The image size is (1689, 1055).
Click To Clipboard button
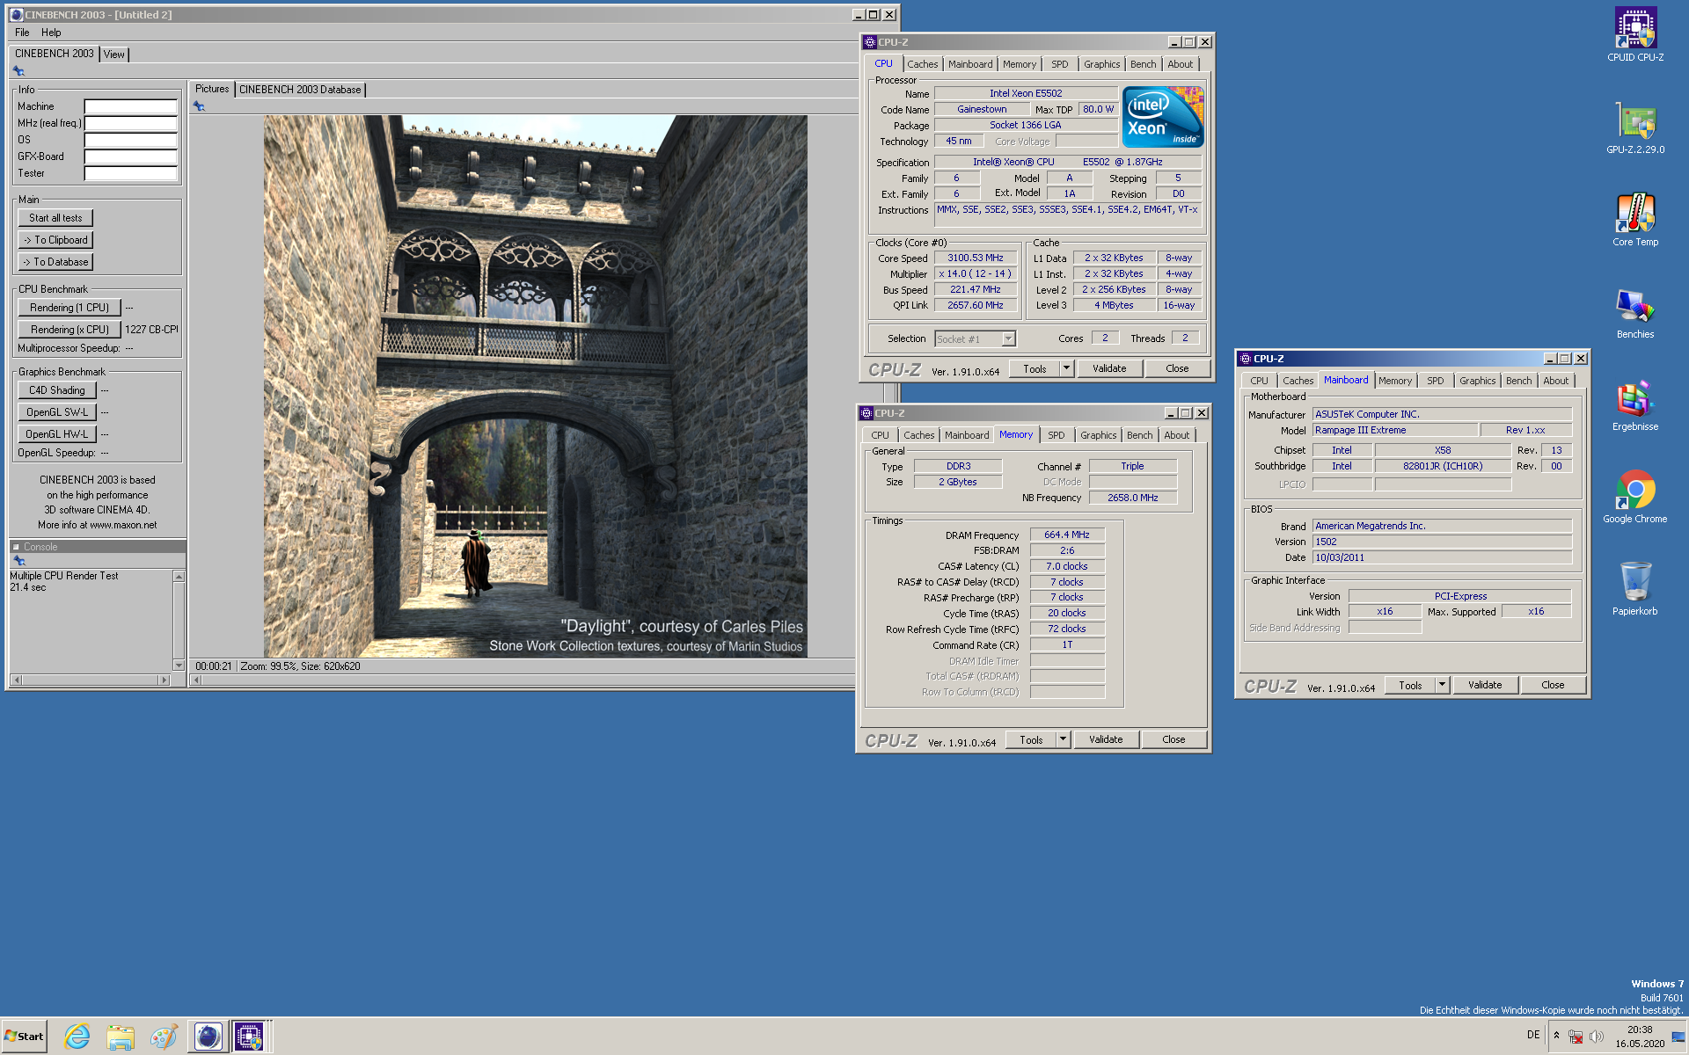point(55,240)
